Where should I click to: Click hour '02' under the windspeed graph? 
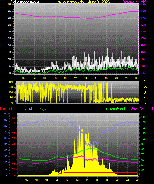[x=24, y=78]
